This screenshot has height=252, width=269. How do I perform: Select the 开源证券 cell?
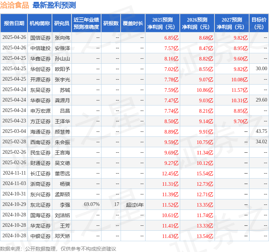[40, 80]
